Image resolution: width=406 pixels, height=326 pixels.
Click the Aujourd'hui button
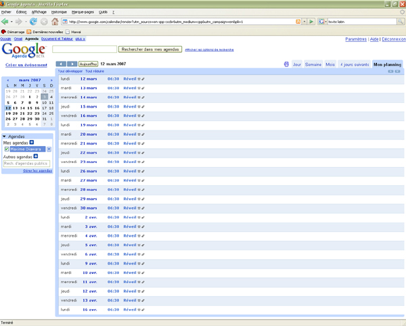point(88,64)
